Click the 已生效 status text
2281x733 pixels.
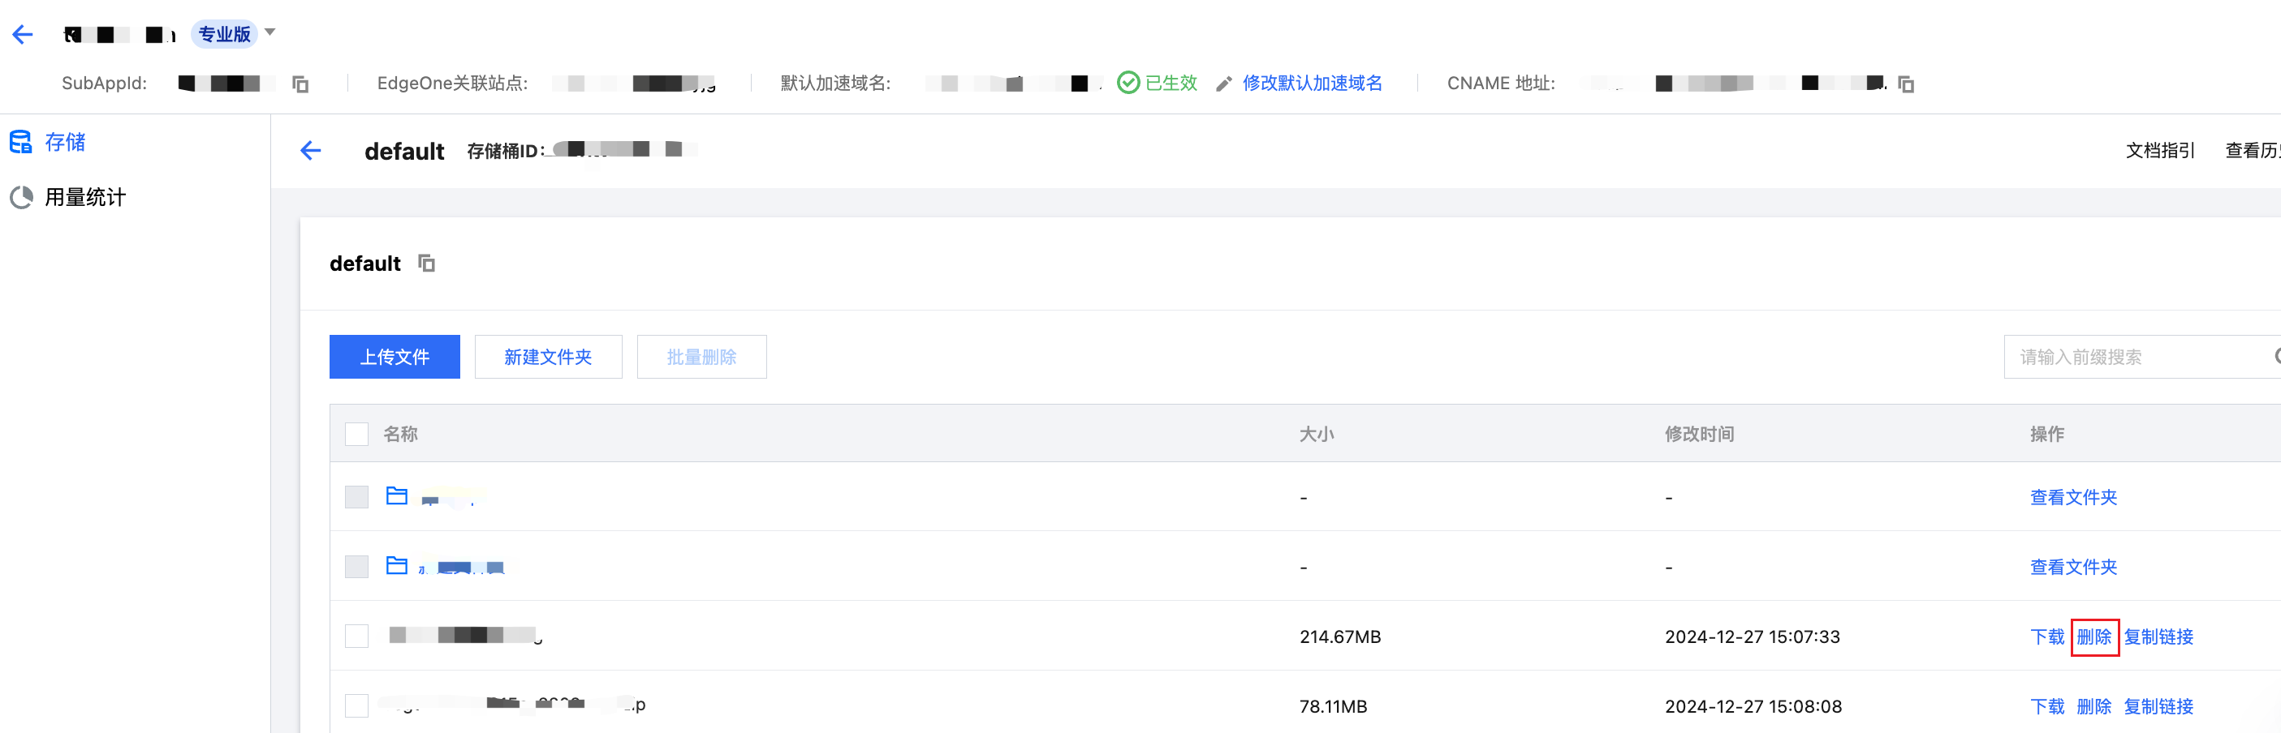pos(1171,84)
